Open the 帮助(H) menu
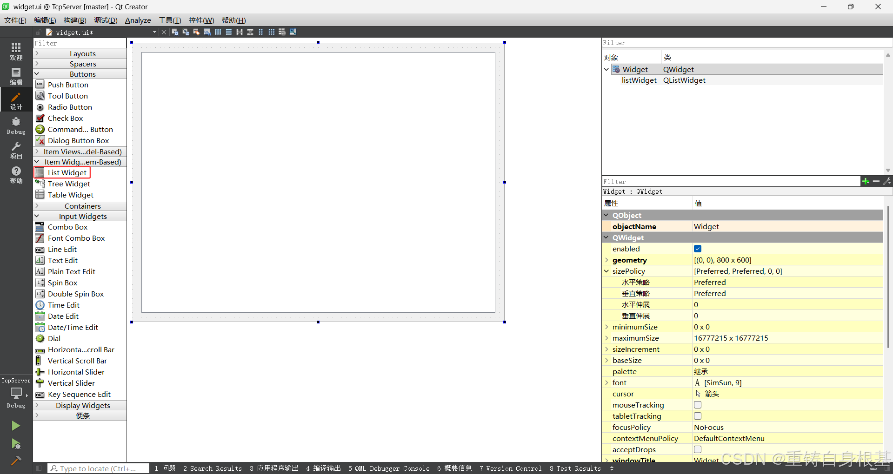This screenshot has width=893, height=474. [x=234, y=20]
